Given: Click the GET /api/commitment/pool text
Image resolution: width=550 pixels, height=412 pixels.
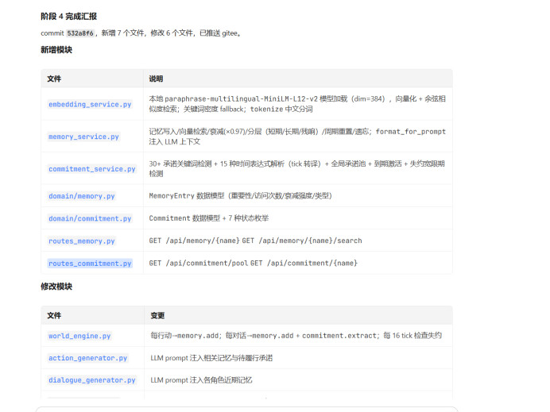Looking at the screenshot, I should [199, 263].
